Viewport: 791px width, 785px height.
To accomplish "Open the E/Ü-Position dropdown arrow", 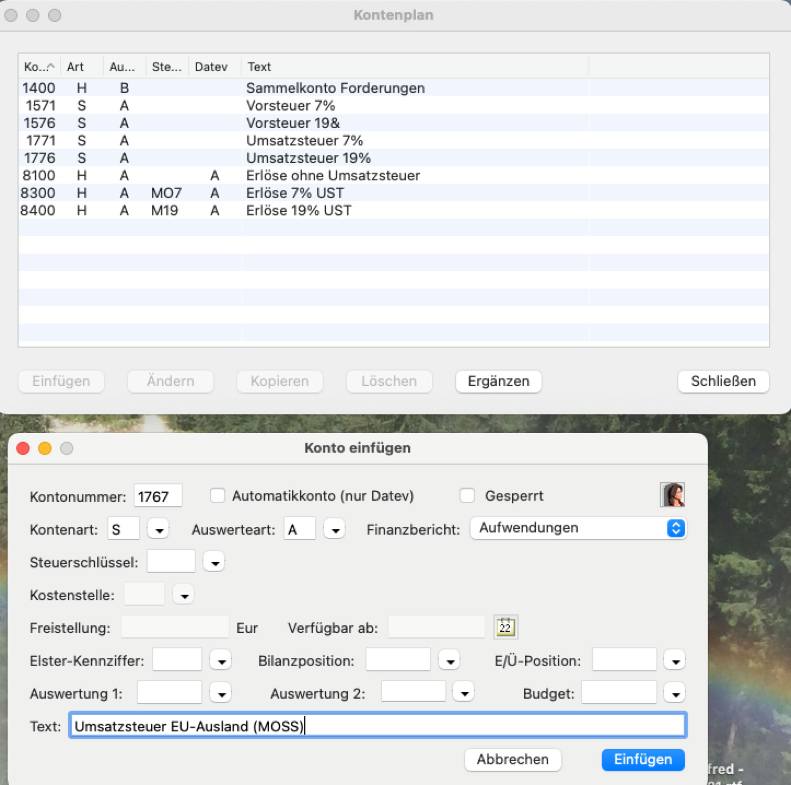I will tap(675, 660).
